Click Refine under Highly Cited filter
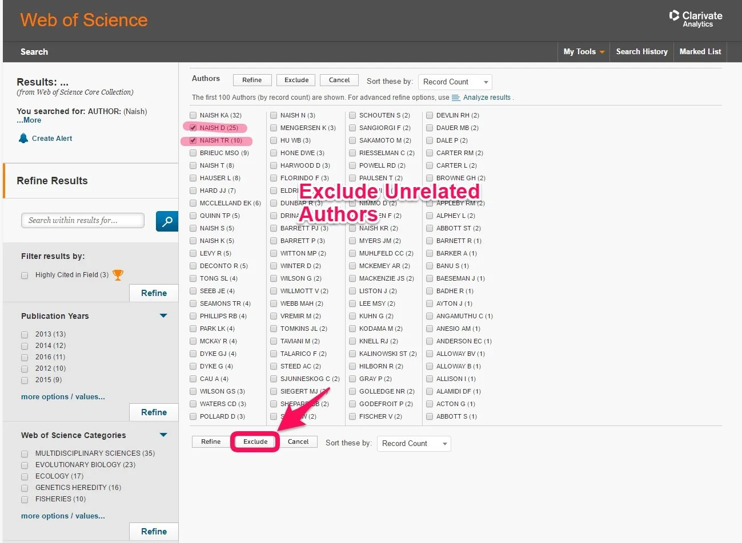This screenshot has width=742, height=543. [154, 293]
